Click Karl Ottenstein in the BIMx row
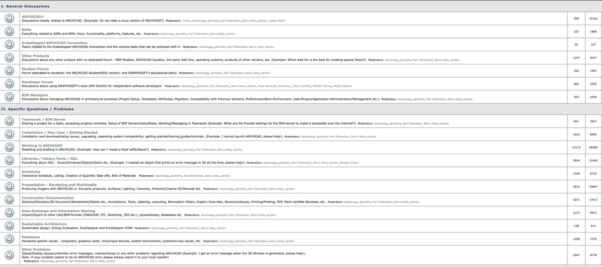The height and width of the screenshot is (267, 602). pyautogui.click(x=198, y=34)
